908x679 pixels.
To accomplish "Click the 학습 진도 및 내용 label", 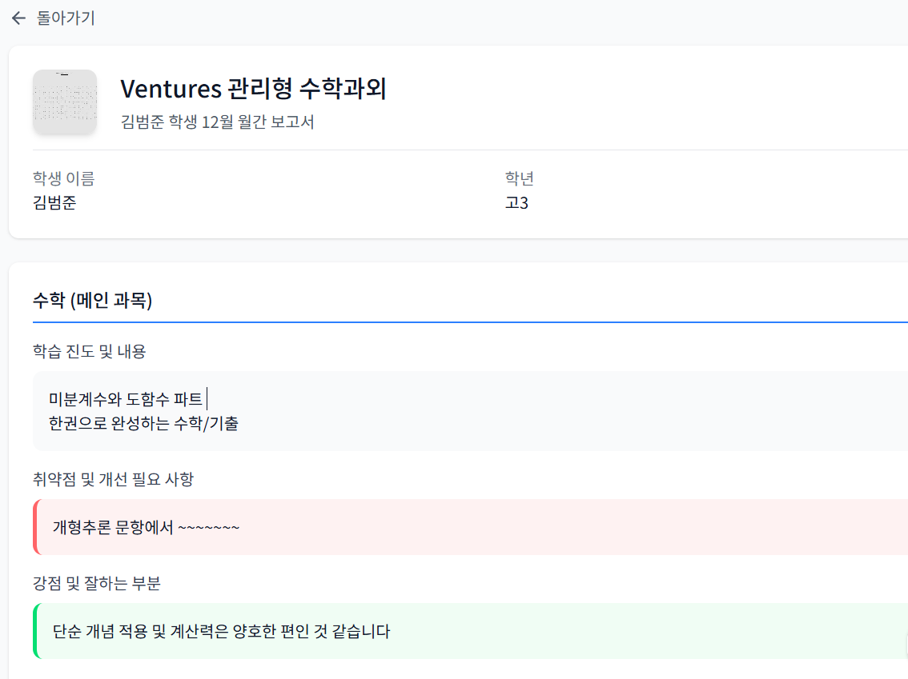I will click(x=89, y=350).
